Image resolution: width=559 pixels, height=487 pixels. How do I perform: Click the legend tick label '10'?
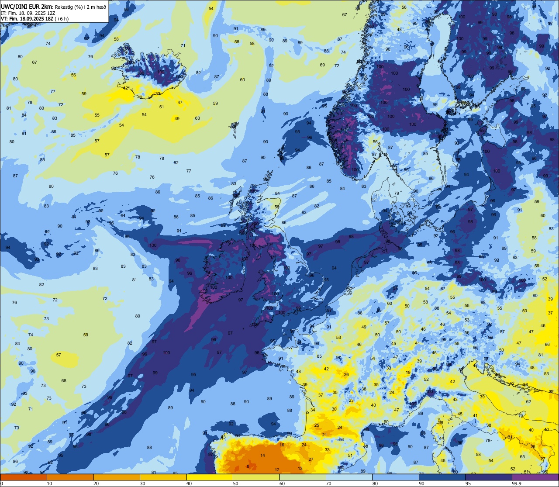(x=49, y=484)
